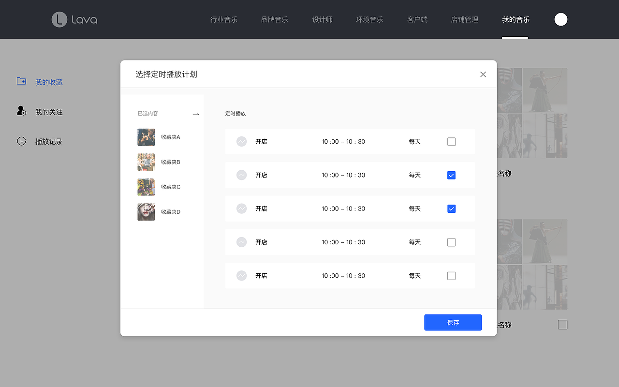
Task: Open the 我的收藏 sidebar link
Action: pos(49,82)
